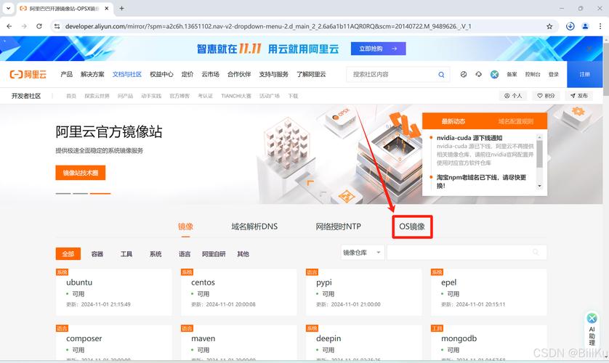The width and height of the screenshot is (609, 363).
Task: Open the 定价 menu item
Action: coord(187,74)
